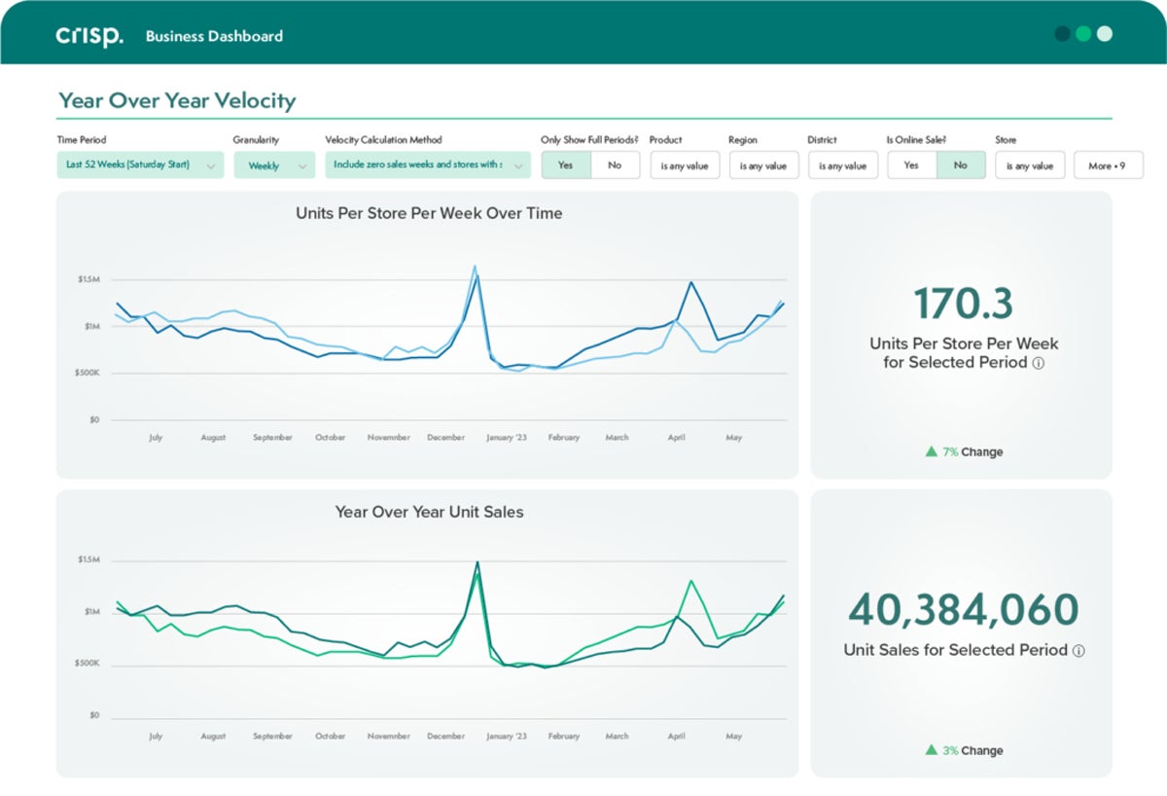Click Year Over Year Unit Sales title
Viewport: 1167px width, 796px height.
429,512
